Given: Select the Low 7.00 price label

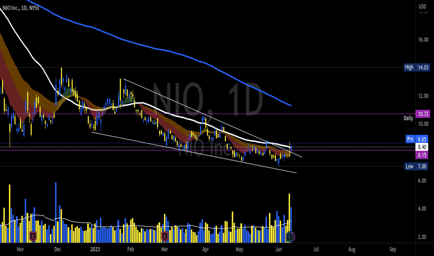Looking at the screenshot, I should 417,166.
